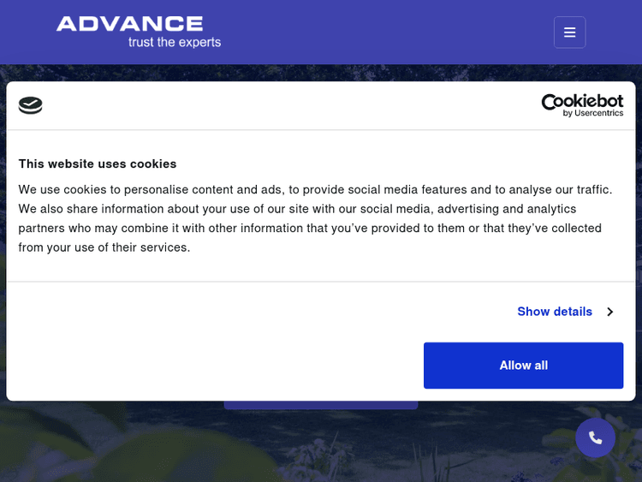
Task: Open the hamburger navigation menu
Action: pos(569,33)
